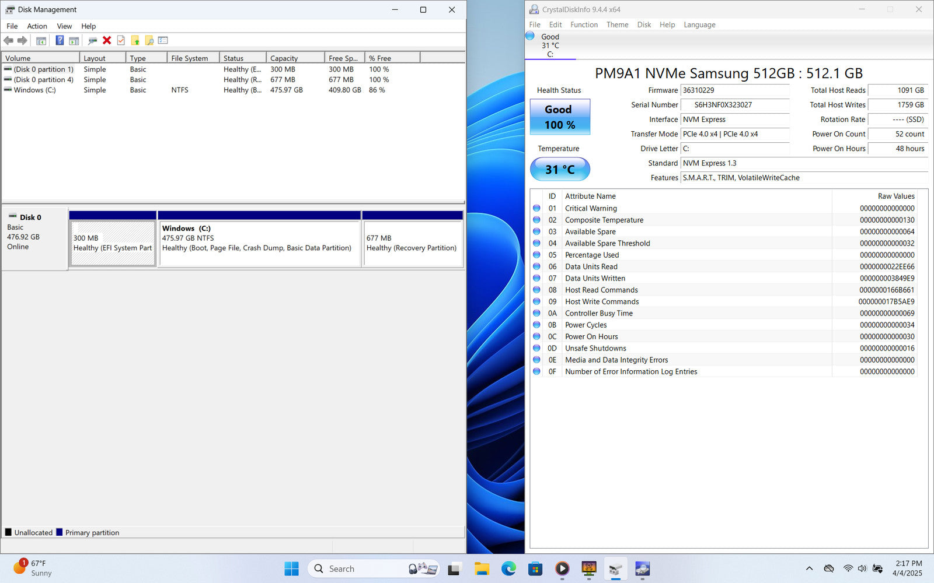Click the status orb for Power Cycles row
This screenshot has height=583, width=934.
536,325
